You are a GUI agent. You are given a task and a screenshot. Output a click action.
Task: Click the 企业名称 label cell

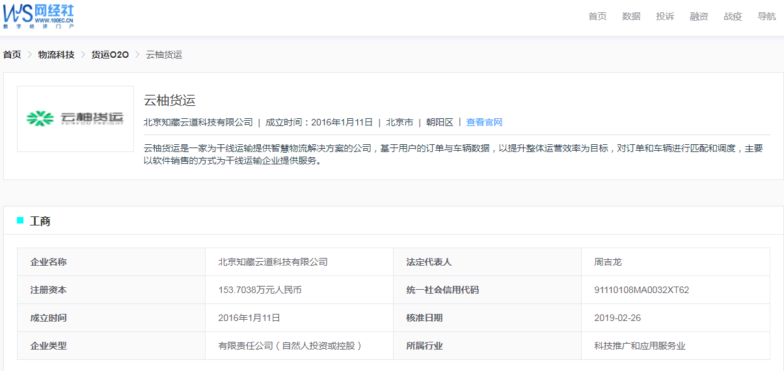pyautogui.click(x=111, y=262)
